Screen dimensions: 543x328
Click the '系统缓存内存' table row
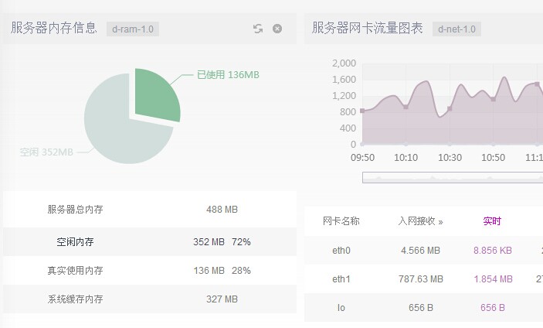(149, 299)
